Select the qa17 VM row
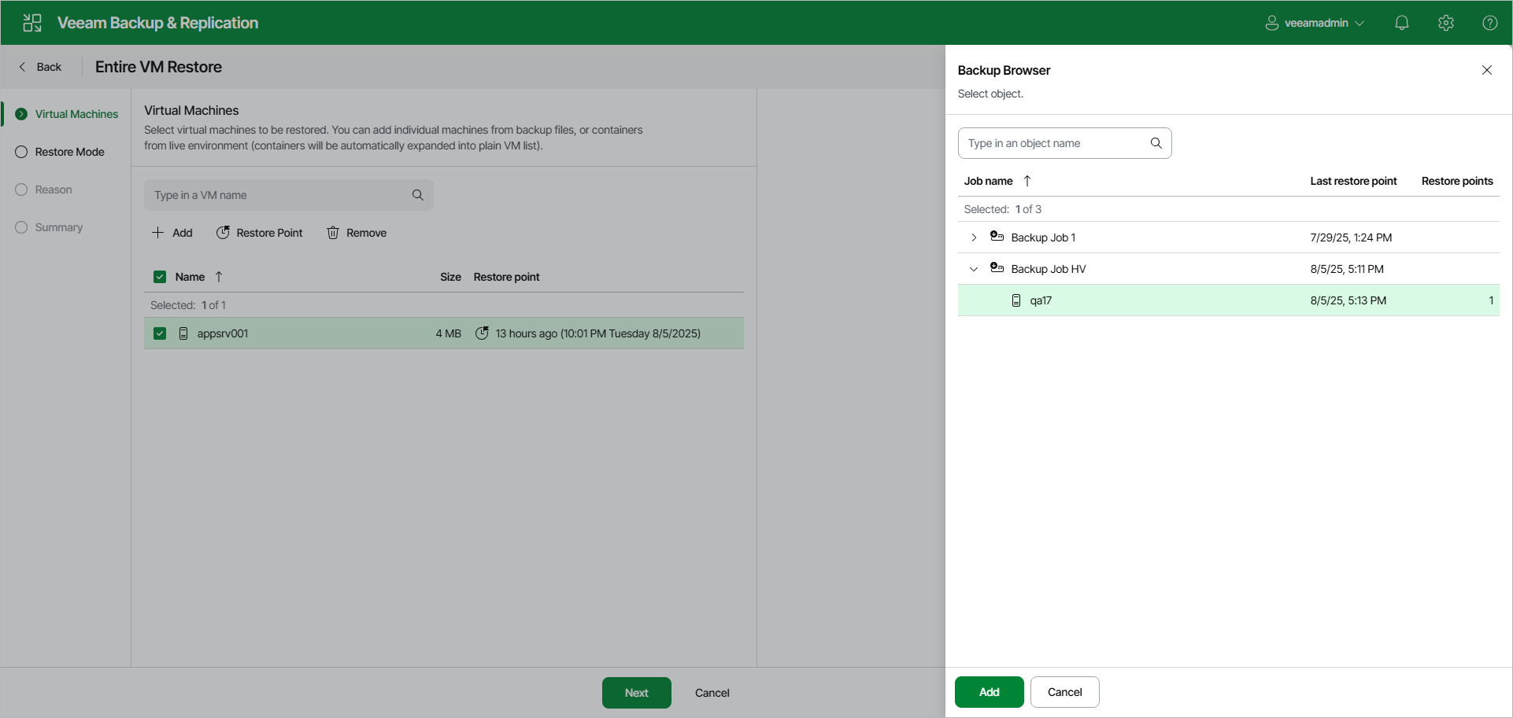 [1229, 300]
